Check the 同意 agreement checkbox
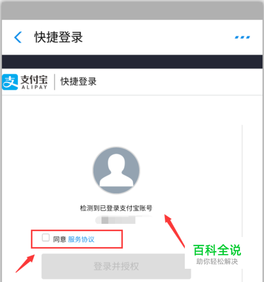This screenshot has width=264, height=282. pos(45,238)
